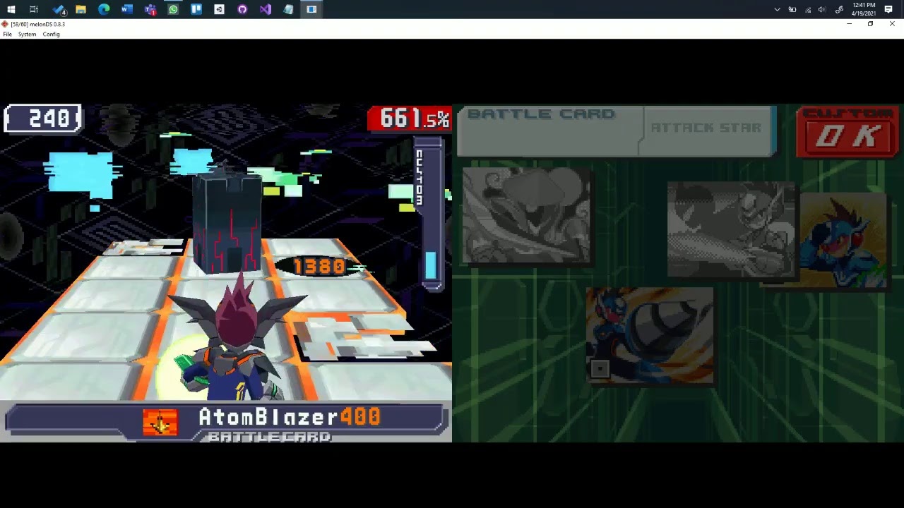Open Trello from the taskbar
Image resolution: width=904 pixels, height=508 pixels.
tap(196, 9)
